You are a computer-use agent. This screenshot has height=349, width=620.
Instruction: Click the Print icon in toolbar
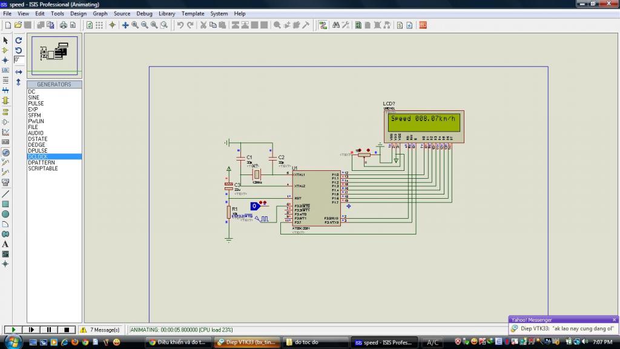coord(62,25)
